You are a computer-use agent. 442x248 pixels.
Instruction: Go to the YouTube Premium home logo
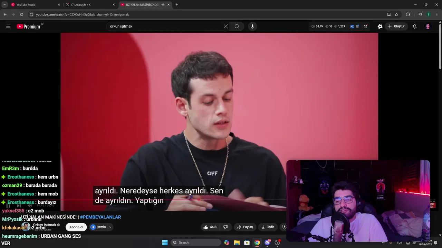[x=28, y=27]
